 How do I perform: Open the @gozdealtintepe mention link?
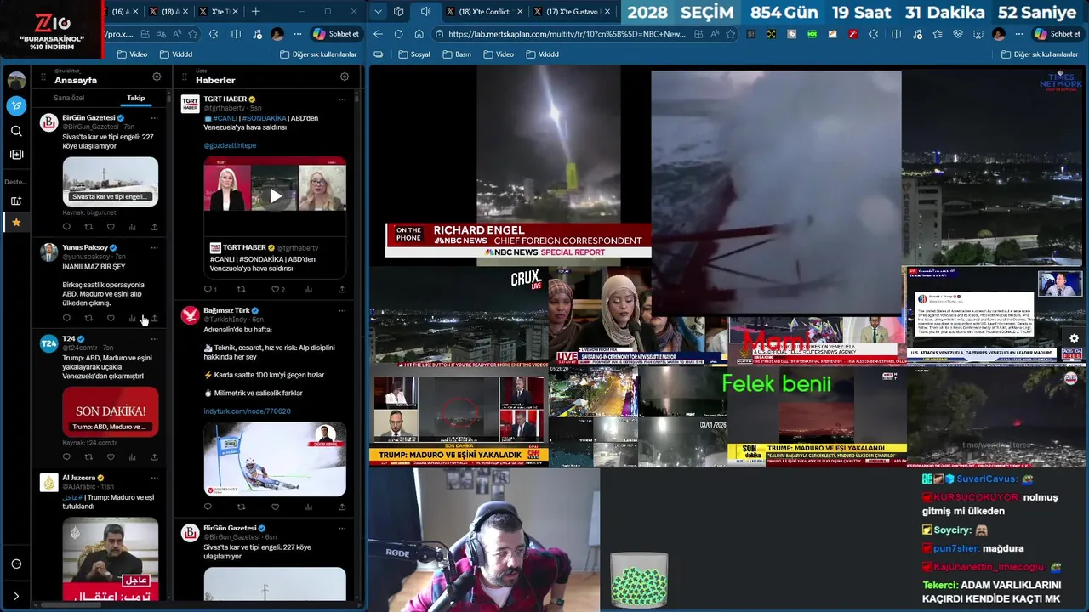pyautogui.click(x=230, y=145)
